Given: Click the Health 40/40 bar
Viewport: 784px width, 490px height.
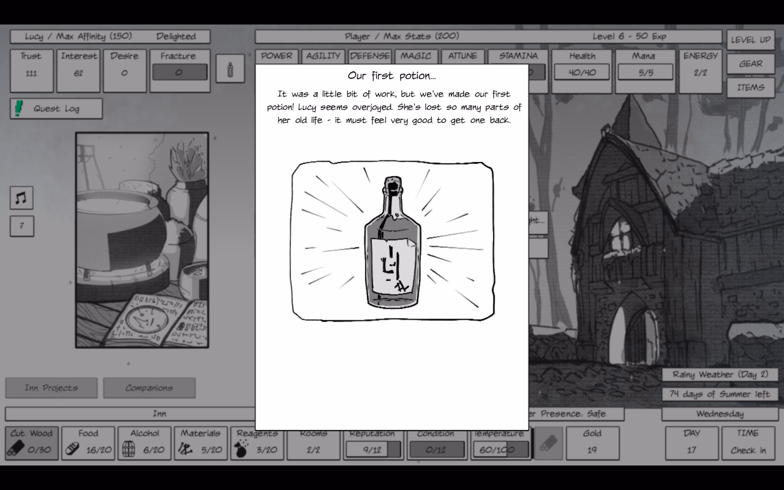Looking at the screenshot, I should (582, 72).
